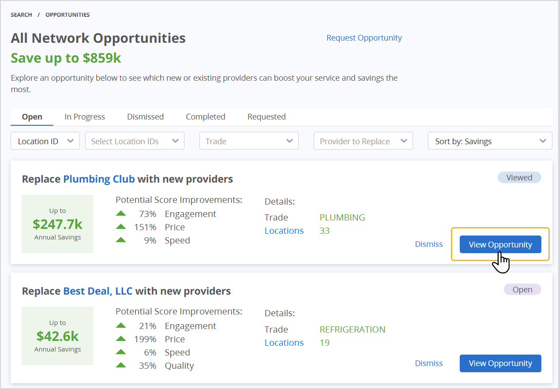Switch to the In Progress tab
This screenshot has width=559, height=389.
85,117
